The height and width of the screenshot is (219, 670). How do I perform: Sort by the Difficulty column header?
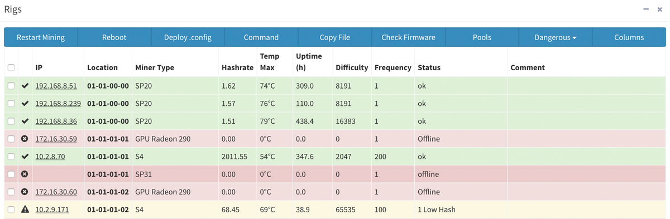[x=352, y=67]
